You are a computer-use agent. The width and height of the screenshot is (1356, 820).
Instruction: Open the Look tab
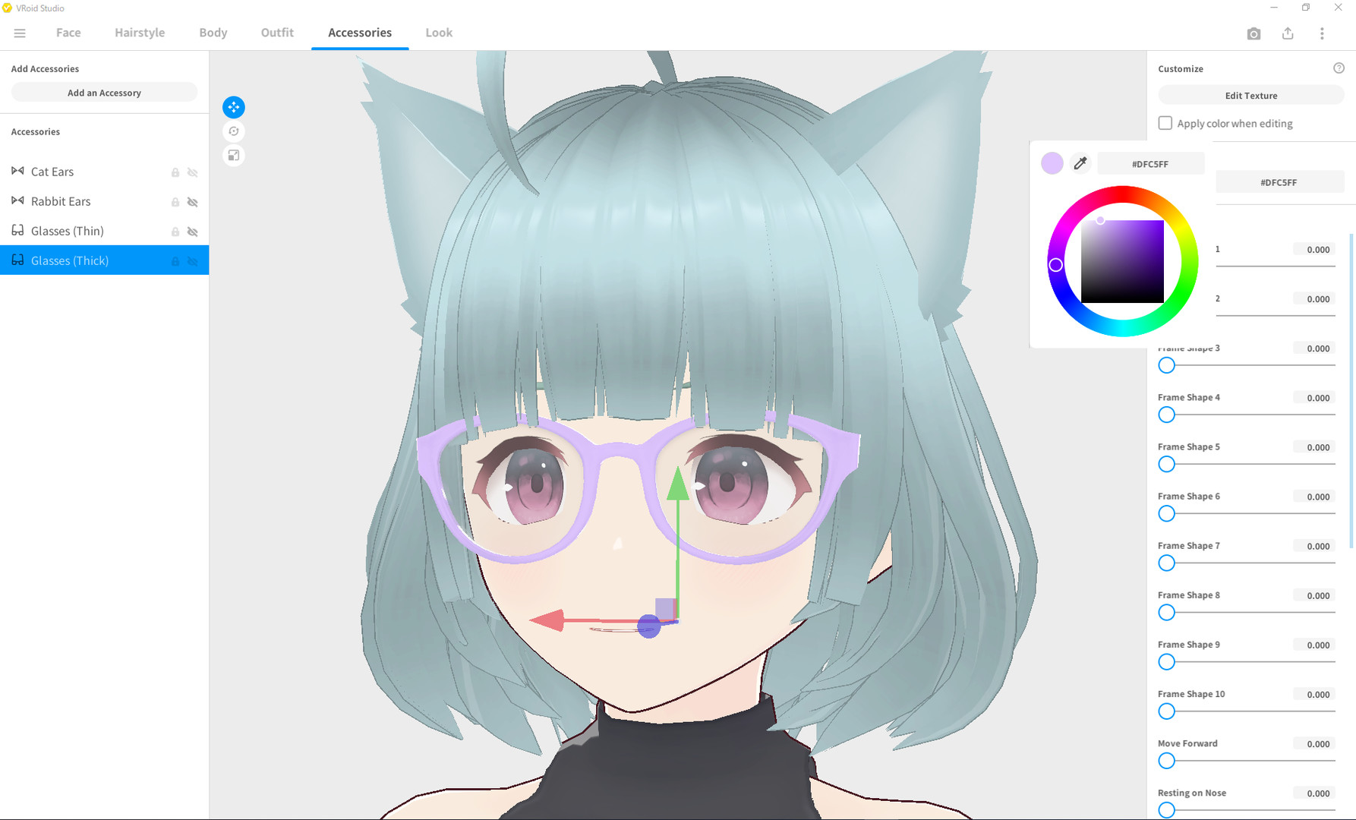[x=438, y=33]
